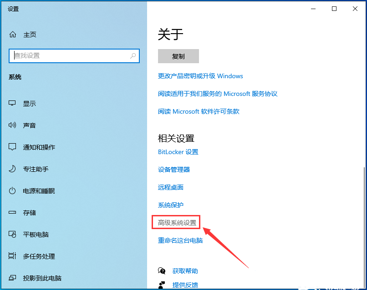Open 多任务处理 settings
Image resolution: width=367 pixels, height=290 pixels.
tap(39, 256)
